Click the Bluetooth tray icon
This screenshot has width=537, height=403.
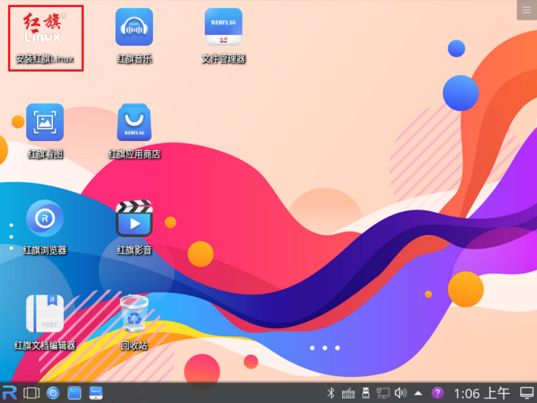pos(331,393)
